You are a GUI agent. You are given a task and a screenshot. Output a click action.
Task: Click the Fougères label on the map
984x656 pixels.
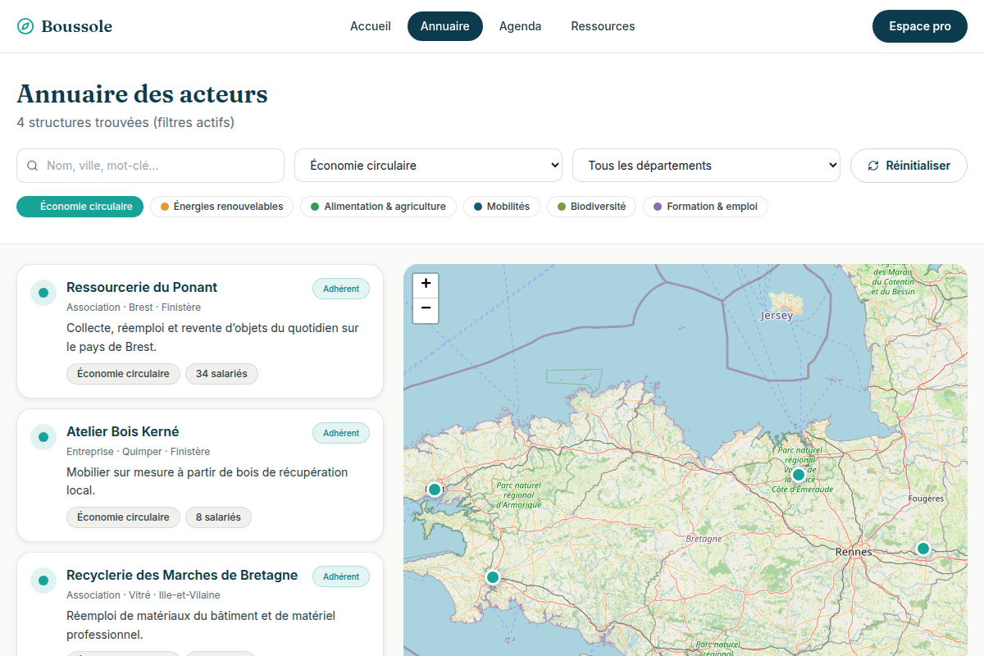[927, 499]
